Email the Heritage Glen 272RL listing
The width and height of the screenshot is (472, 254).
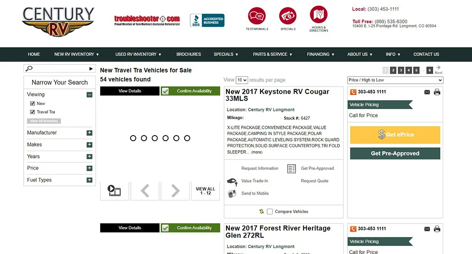click(x=427, y=229)
